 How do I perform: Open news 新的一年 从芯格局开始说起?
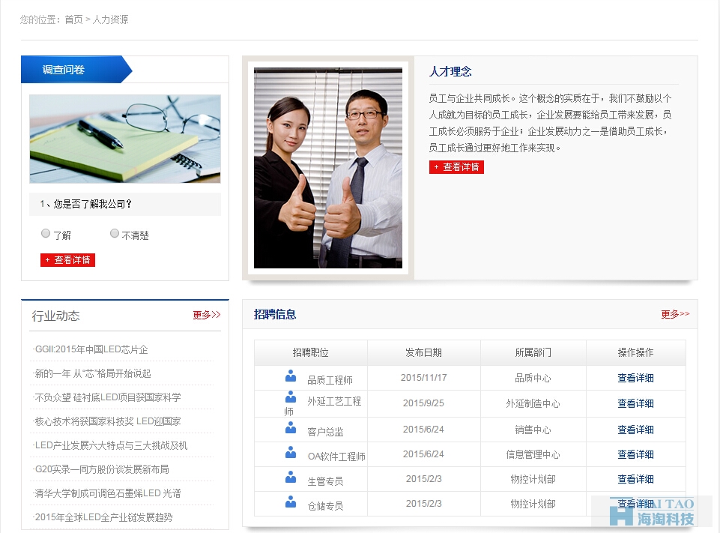point(92,373)
